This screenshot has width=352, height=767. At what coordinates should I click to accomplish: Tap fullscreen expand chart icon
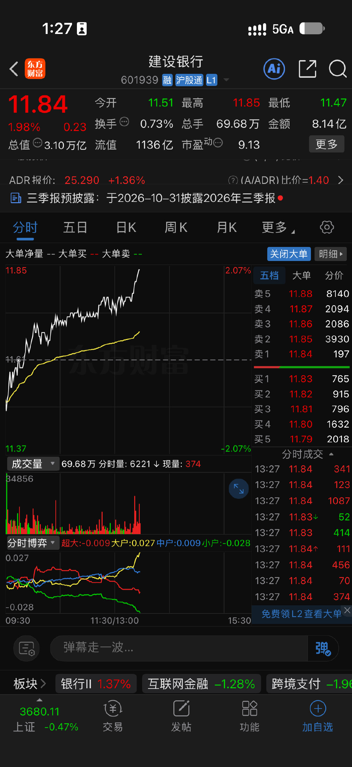pyautogui.click(x=239, y=489)
